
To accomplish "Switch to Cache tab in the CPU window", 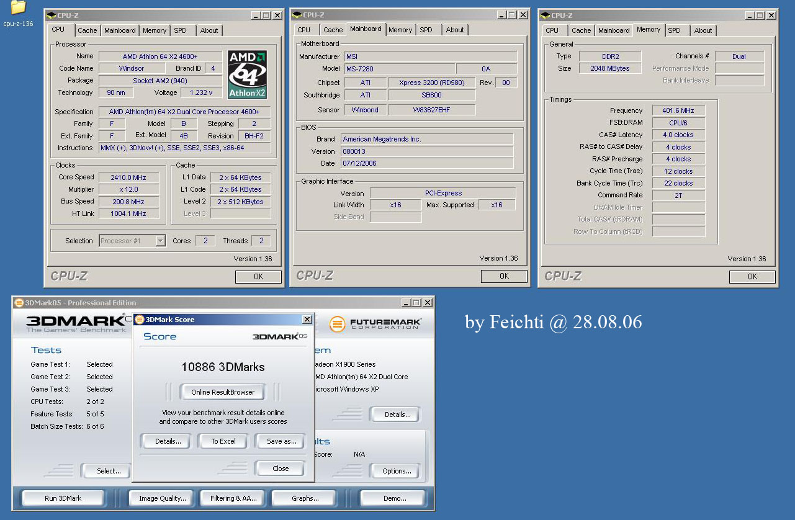I will click(87, 30).
